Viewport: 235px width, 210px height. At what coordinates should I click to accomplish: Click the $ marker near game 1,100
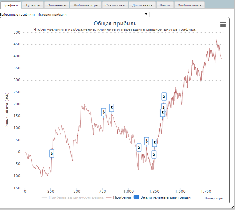(139, 147)
